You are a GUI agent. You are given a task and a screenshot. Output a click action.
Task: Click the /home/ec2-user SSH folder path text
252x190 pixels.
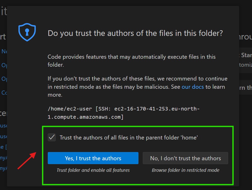pyautogui.click(x=124, y=113)
